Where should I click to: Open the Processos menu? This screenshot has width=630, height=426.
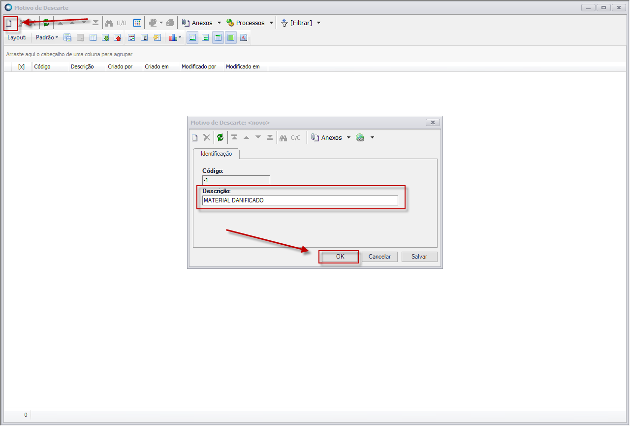[x=245, y=23]
